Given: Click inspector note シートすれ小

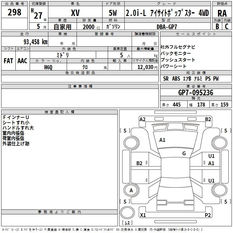Looking at the screenshot, I should [x=16, y=123].
